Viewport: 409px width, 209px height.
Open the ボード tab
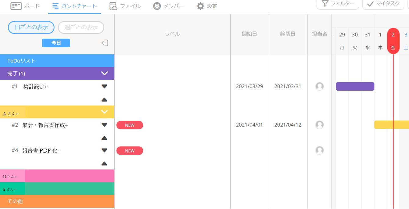(x=25, y=6)
